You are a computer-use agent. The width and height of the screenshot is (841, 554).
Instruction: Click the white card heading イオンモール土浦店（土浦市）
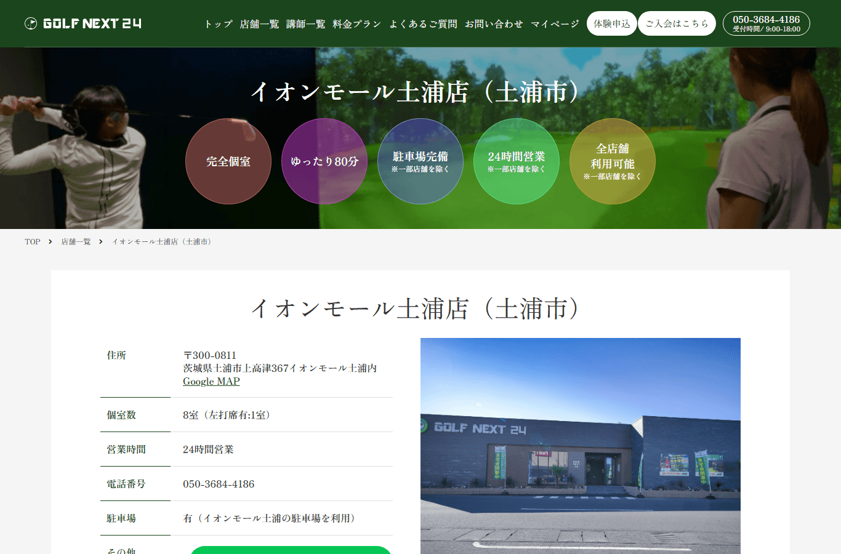420,308
